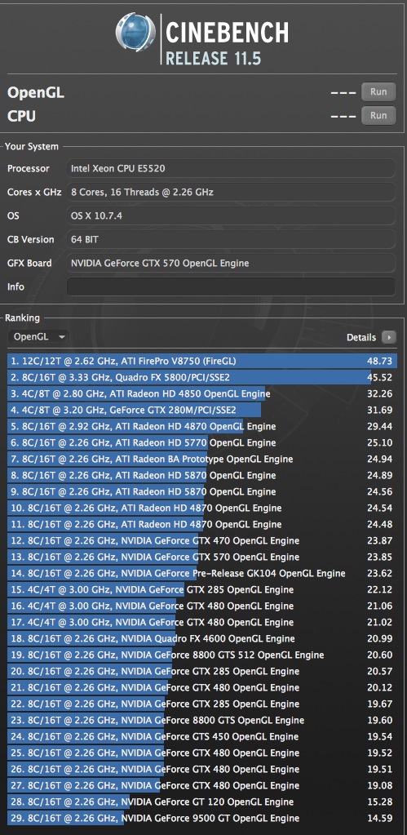The width and height of the screenshot is (407, 835).
Task: Select rank 4 GeForce GTX 280M row
Action: coord(202,410)
